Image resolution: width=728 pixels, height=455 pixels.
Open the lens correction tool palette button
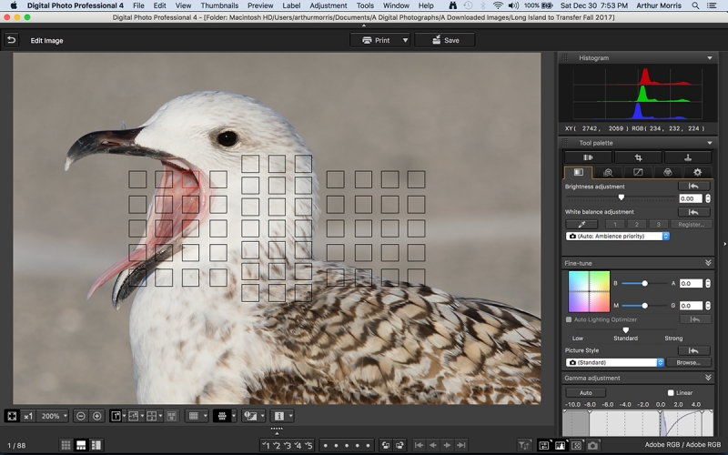tap(588, 157)
